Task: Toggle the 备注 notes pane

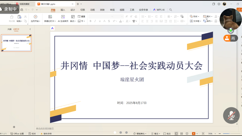Action: [x=155, y=134]
